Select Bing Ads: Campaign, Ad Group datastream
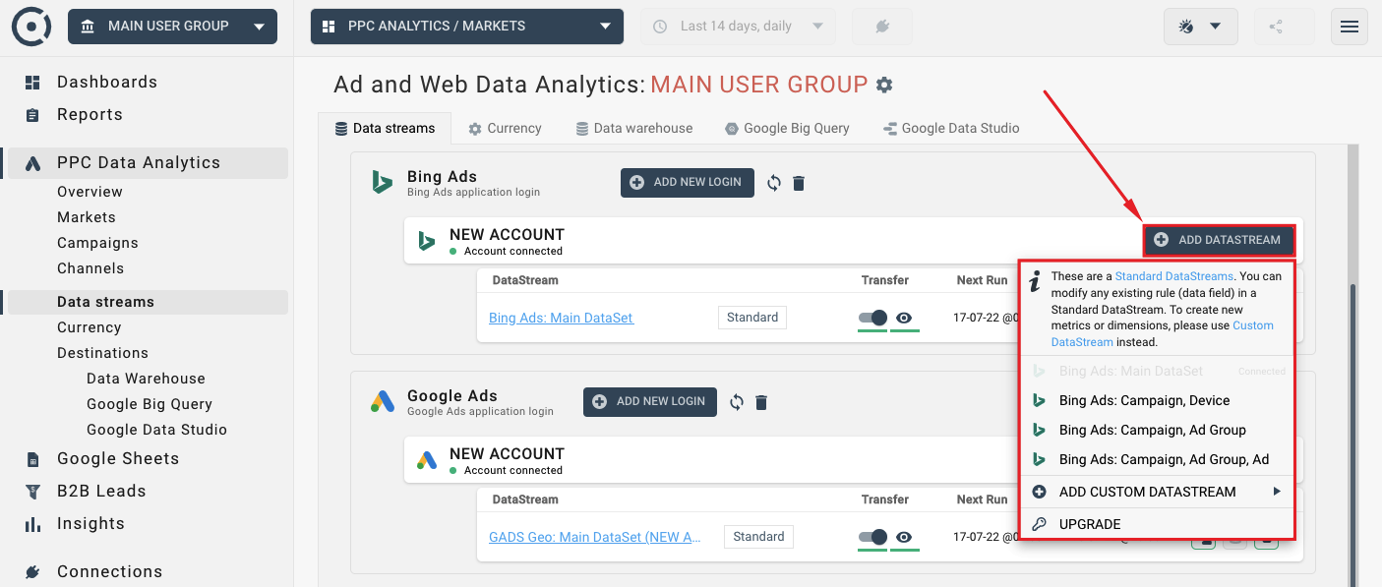The height and width of the screenshot is (587, 1382). coord(1158,431)
